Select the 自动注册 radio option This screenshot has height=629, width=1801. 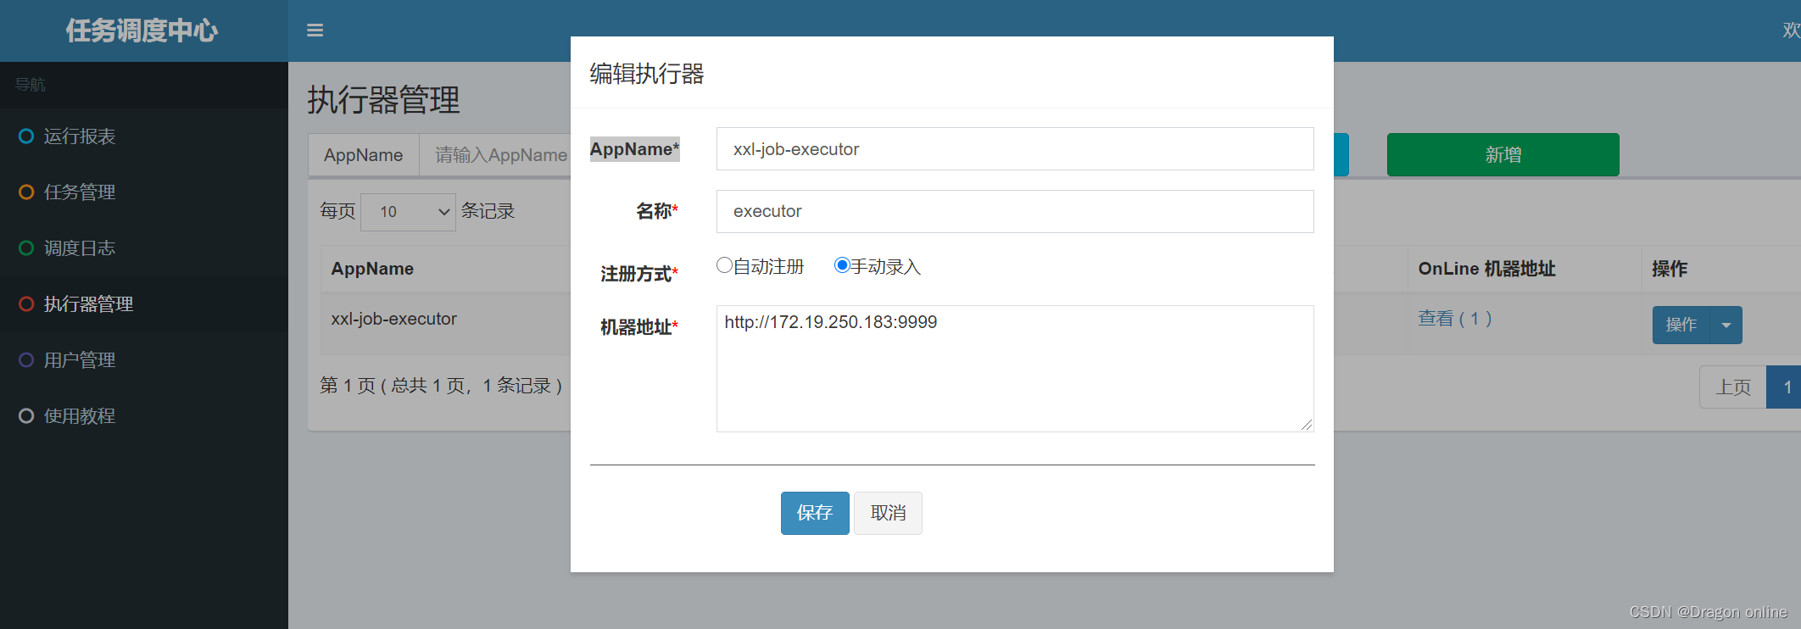(x=724, y=265)
